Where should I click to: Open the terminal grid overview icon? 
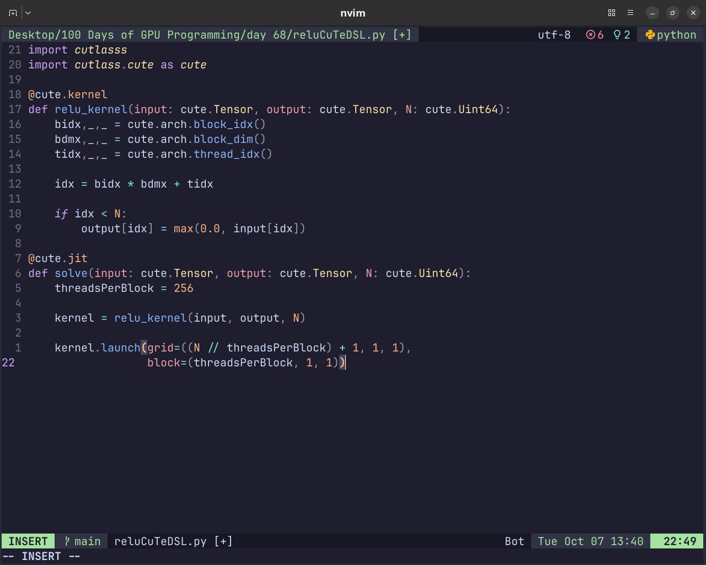point(611,13)
